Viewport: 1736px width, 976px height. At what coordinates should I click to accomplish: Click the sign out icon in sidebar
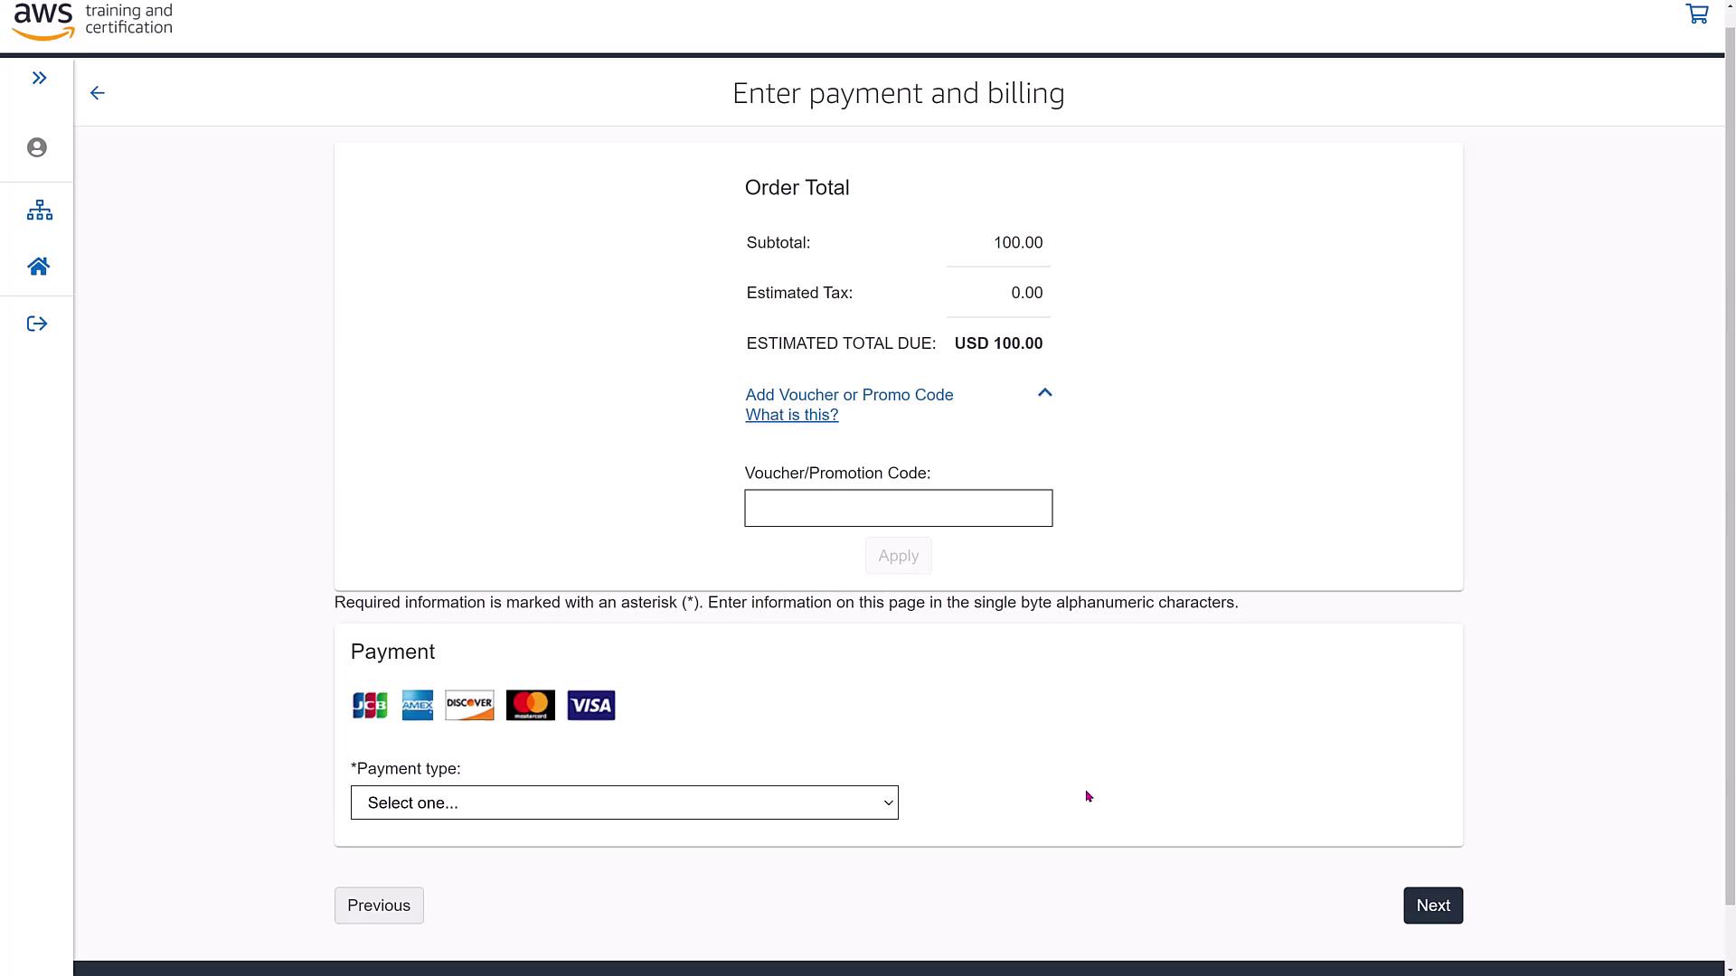37,324
